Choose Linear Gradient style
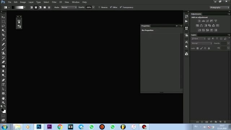Viewport: 231px width, 130px height. coord(31,7)
